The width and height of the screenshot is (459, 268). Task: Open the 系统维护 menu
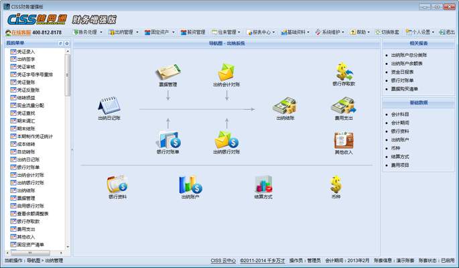click(x=330, y=32)
